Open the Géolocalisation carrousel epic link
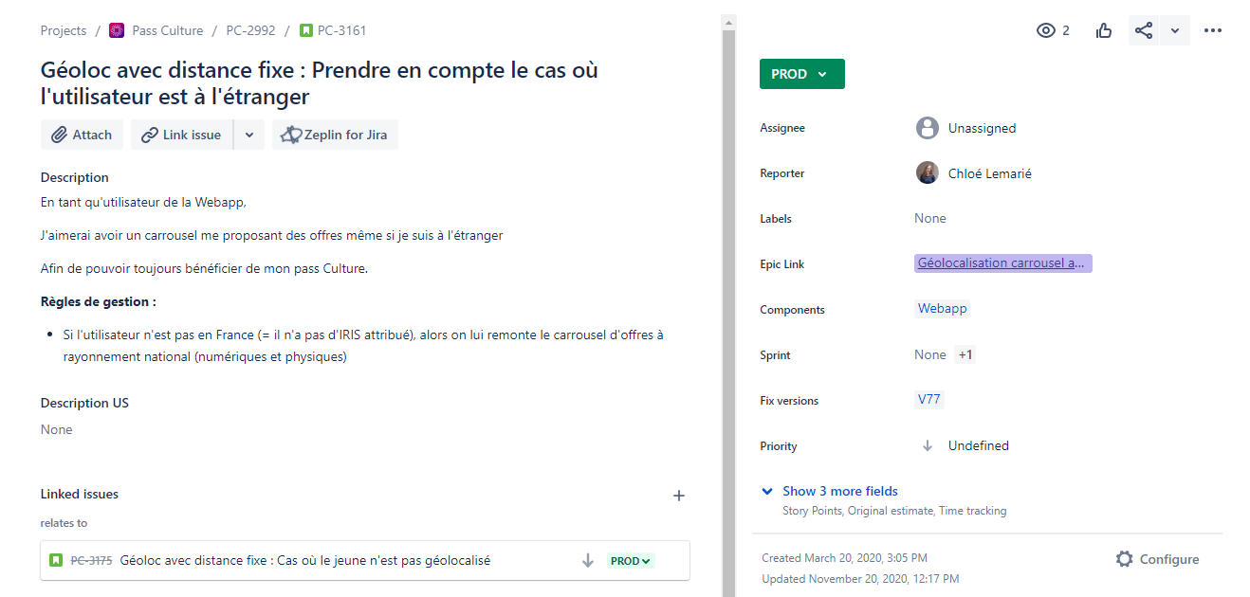1250x597 pixels. tap(1002, 263)
